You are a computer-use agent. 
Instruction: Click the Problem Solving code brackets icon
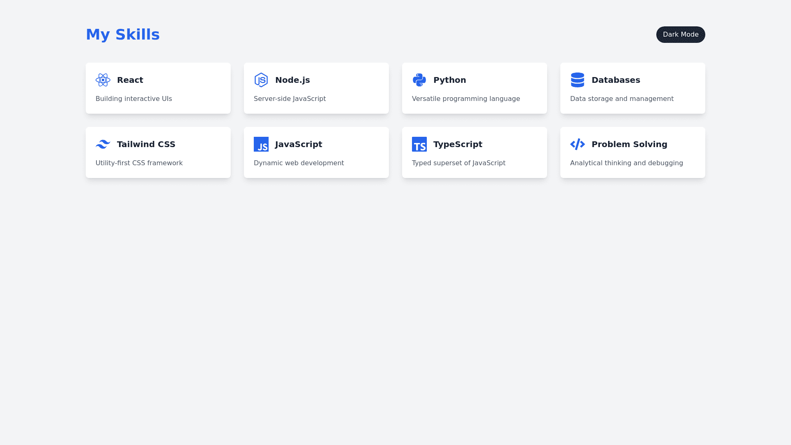click(x=578, y=144)
